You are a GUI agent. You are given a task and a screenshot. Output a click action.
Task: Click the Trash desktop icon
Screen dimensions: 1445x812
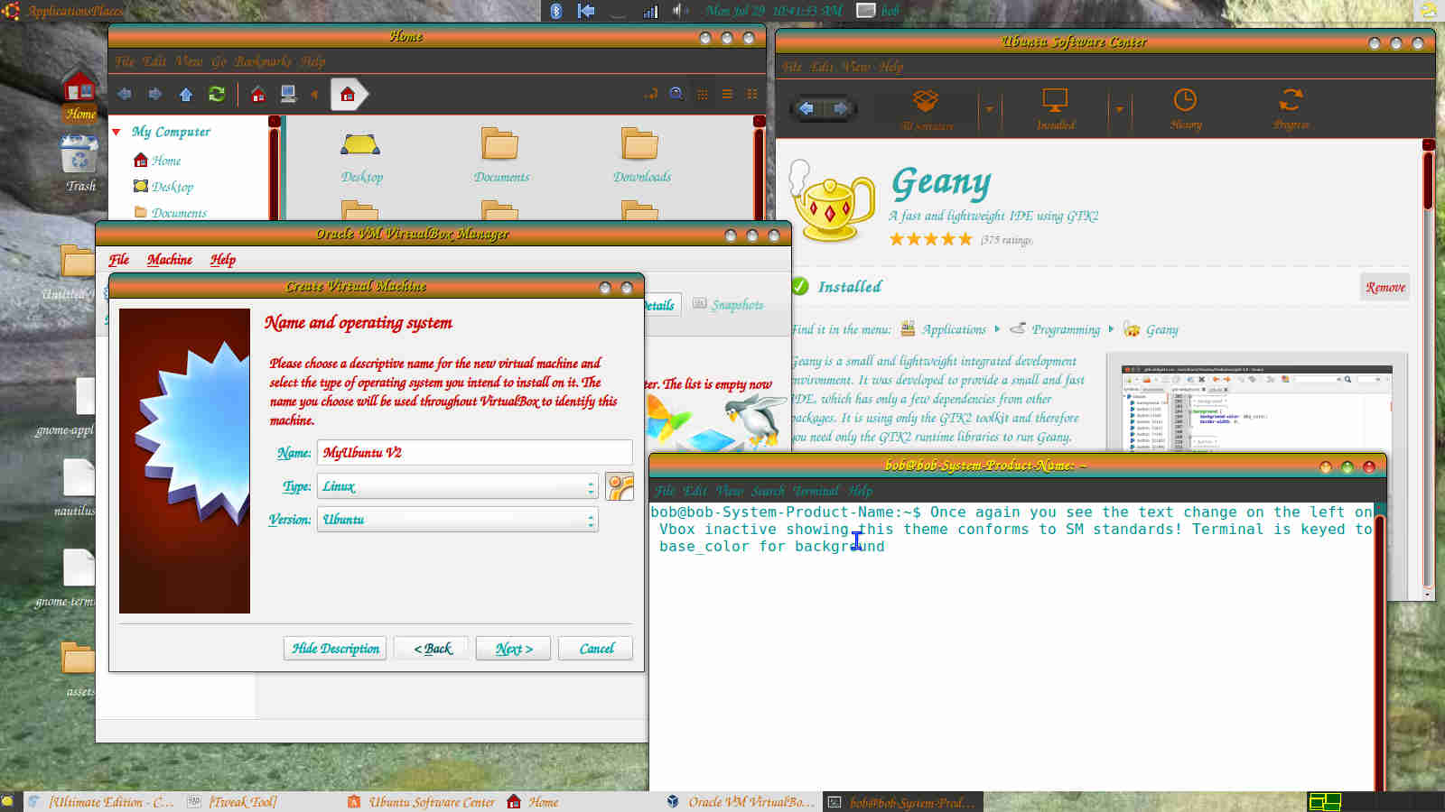79,163
